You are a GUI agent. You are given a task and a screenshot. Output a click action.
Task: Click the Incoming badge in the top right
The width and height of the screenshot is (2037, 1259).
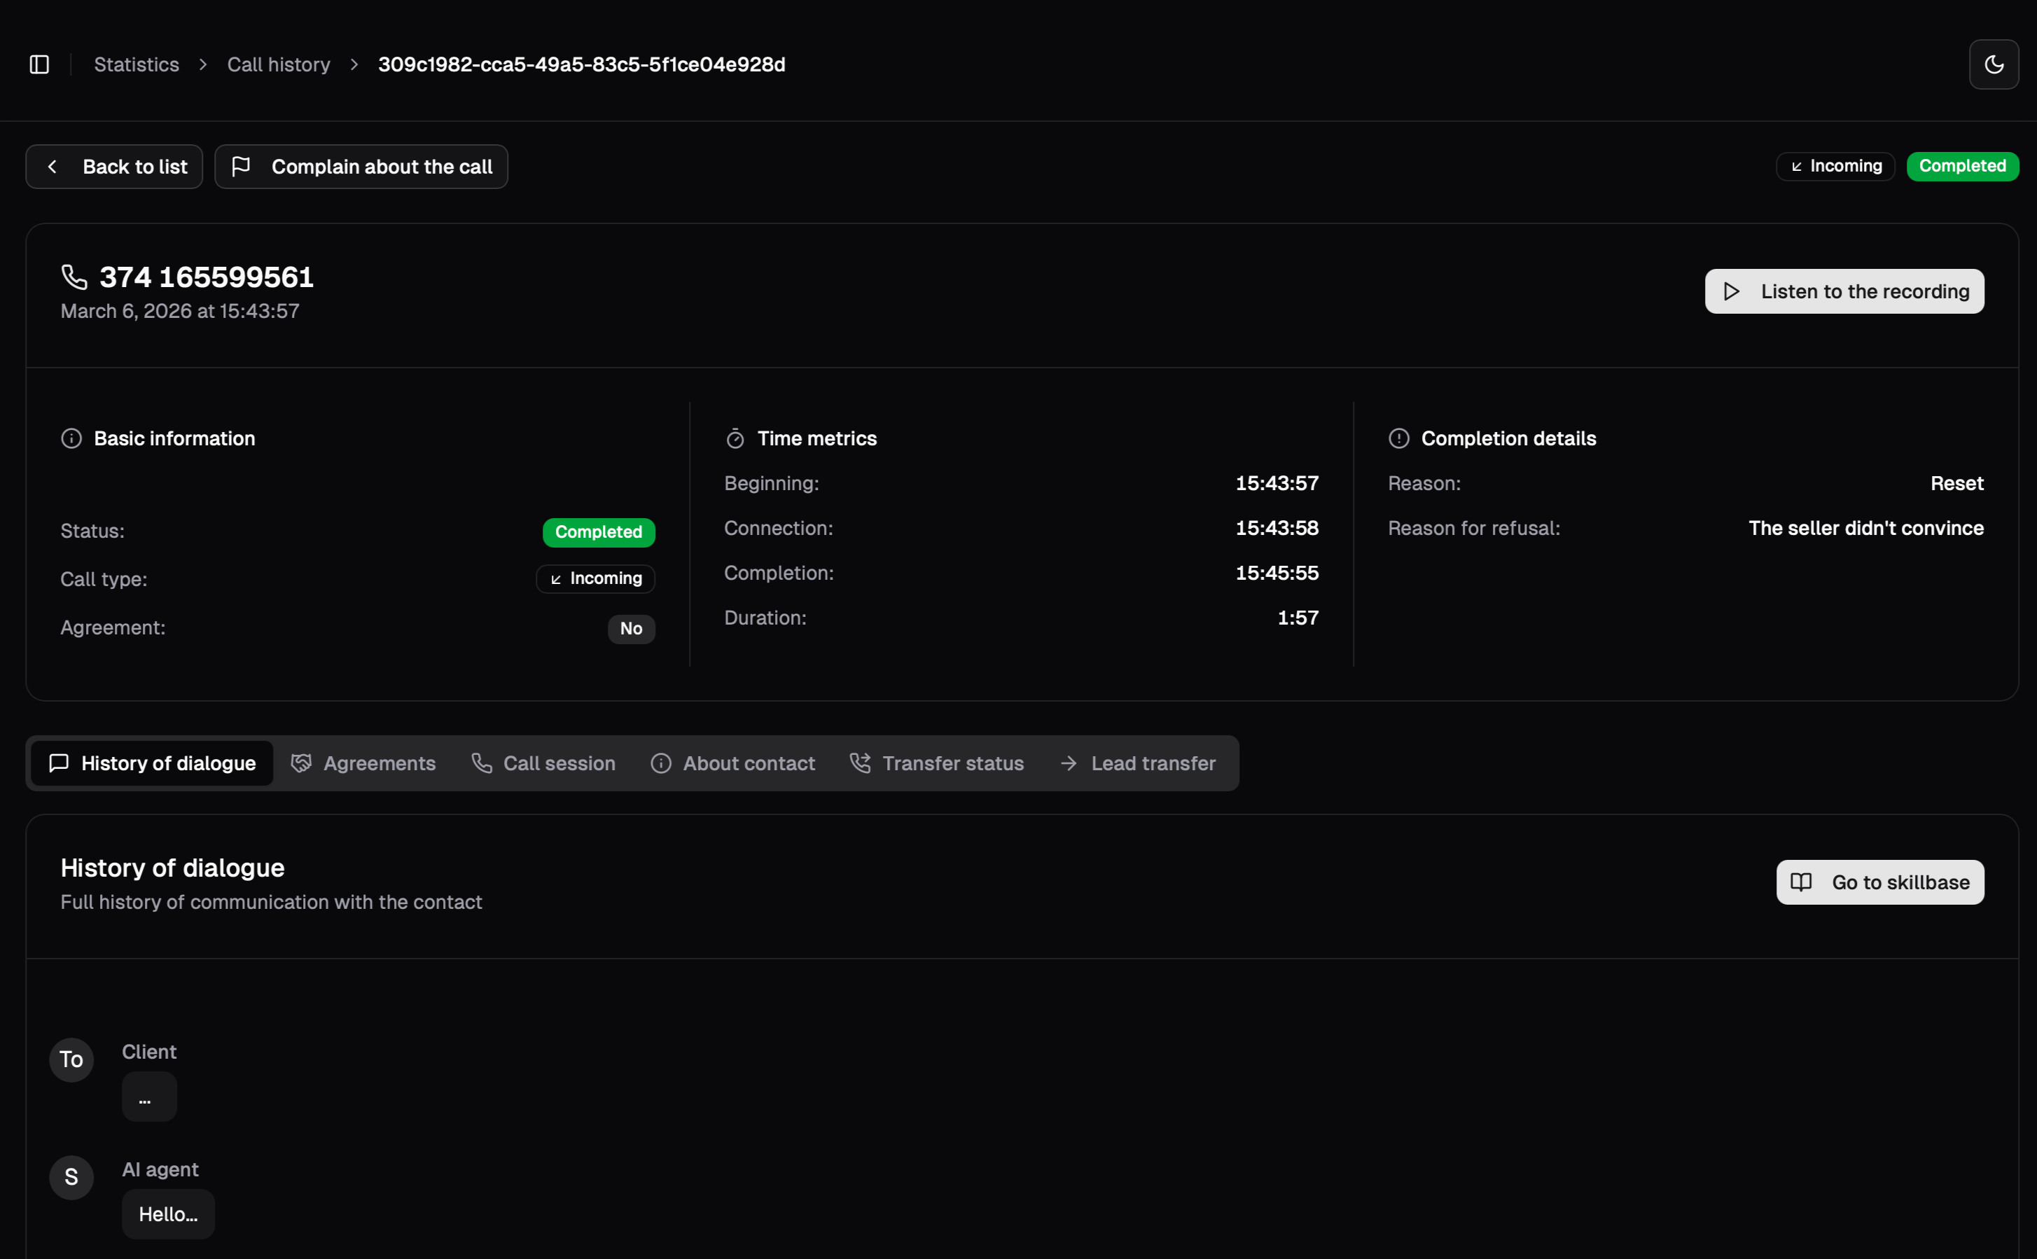(x=1835, y=166)
